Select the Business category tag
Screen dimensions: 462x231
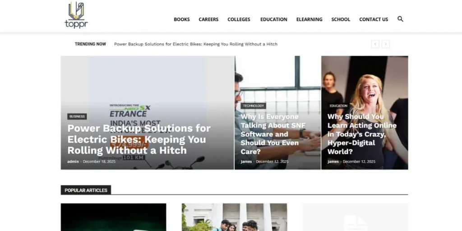coord(77,116)
